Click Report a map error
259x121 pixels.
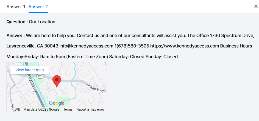pos(90,109)
